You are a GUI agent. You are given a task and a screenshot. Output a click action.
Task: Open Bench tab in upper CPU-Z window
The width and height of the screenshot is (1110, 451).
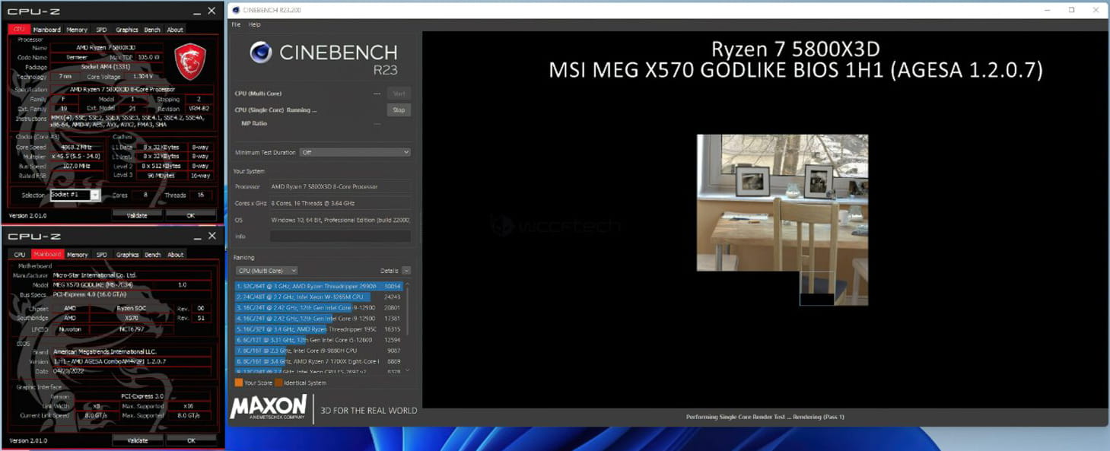pos(152,30)
